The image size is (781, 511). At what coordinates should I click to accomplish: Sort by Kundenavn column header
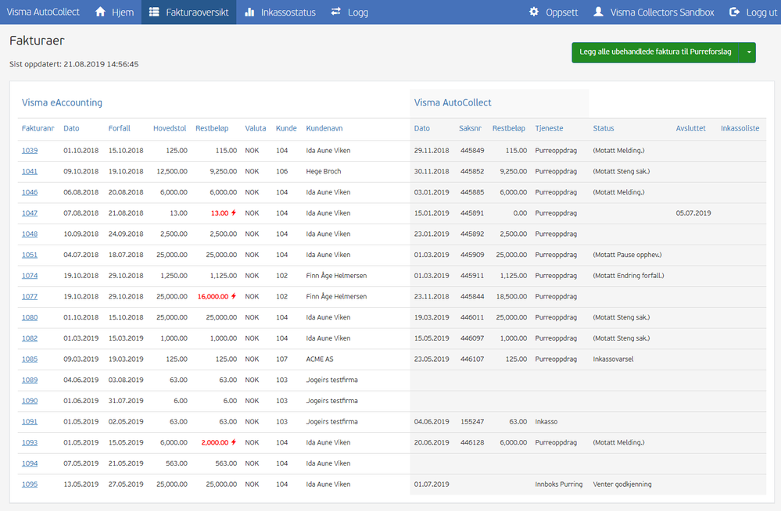click(324, 128)
